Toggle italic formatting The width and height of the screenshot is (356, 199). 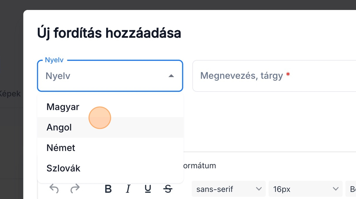click(128, 189)
